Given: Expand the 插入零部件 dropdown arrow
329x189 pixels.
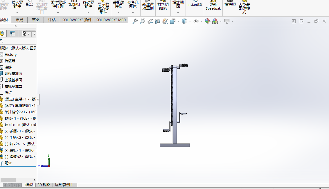Looking at the screenshot, I should coord(17,13).
